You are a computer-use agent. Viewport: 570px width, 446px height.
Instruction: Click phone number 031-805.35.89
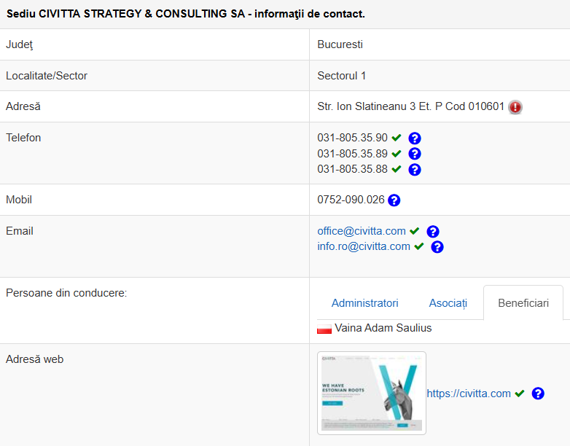[352, 154]
